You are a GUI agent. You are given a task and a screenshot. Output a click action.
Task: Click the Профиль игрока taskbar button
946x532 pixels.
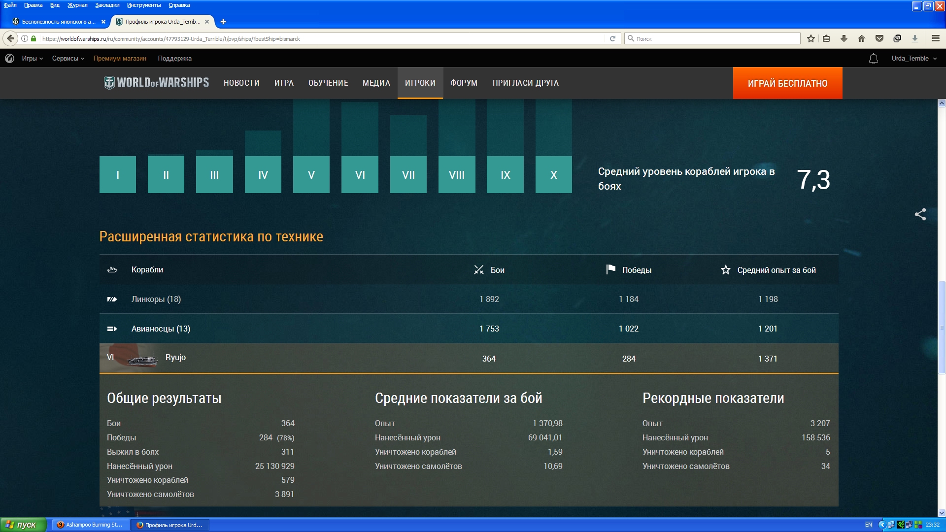point(170,525)
